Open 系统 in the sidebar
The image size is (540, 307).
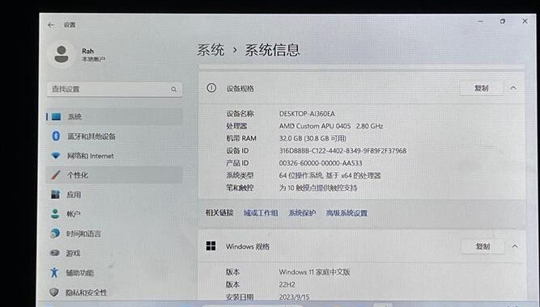[x=114, y=116]
